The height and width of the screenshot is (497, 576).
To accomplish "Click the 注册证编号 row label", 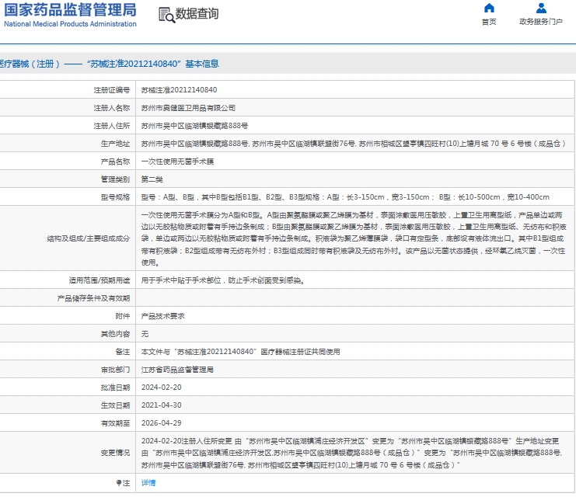I will [x=112, y=90].
